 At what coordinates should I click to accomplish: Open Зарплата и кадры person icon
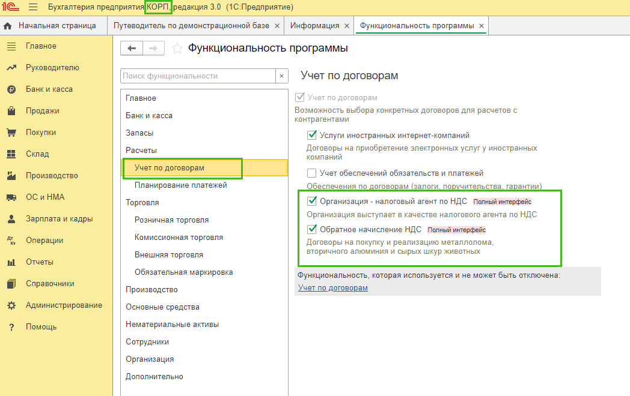(11, 219)
